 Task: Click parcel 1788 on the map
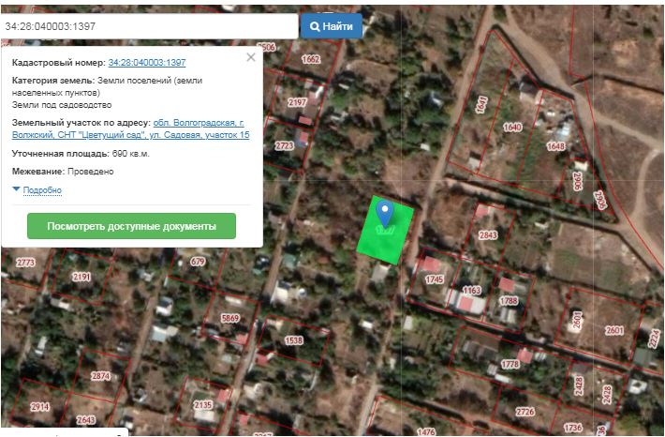509,300
